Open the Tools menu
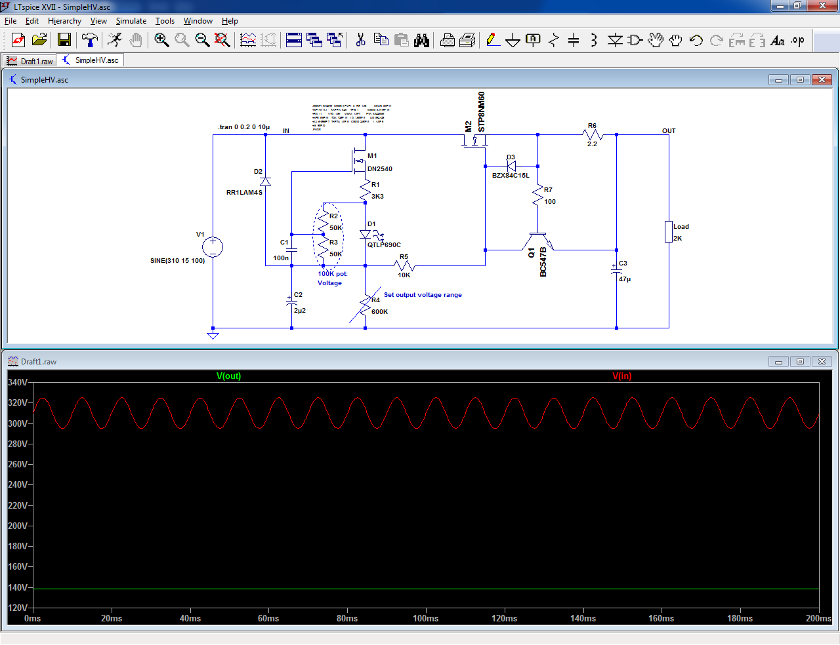Viewport: 840px width, 645px height. [165, 21]
